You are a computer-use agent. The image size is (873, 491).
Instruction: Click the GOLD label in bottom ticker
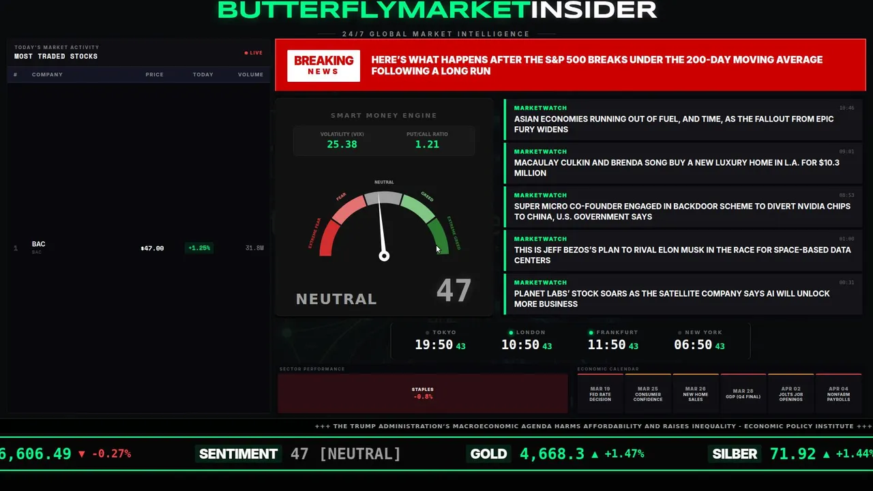pyautogui.click(x=489, y=453)
